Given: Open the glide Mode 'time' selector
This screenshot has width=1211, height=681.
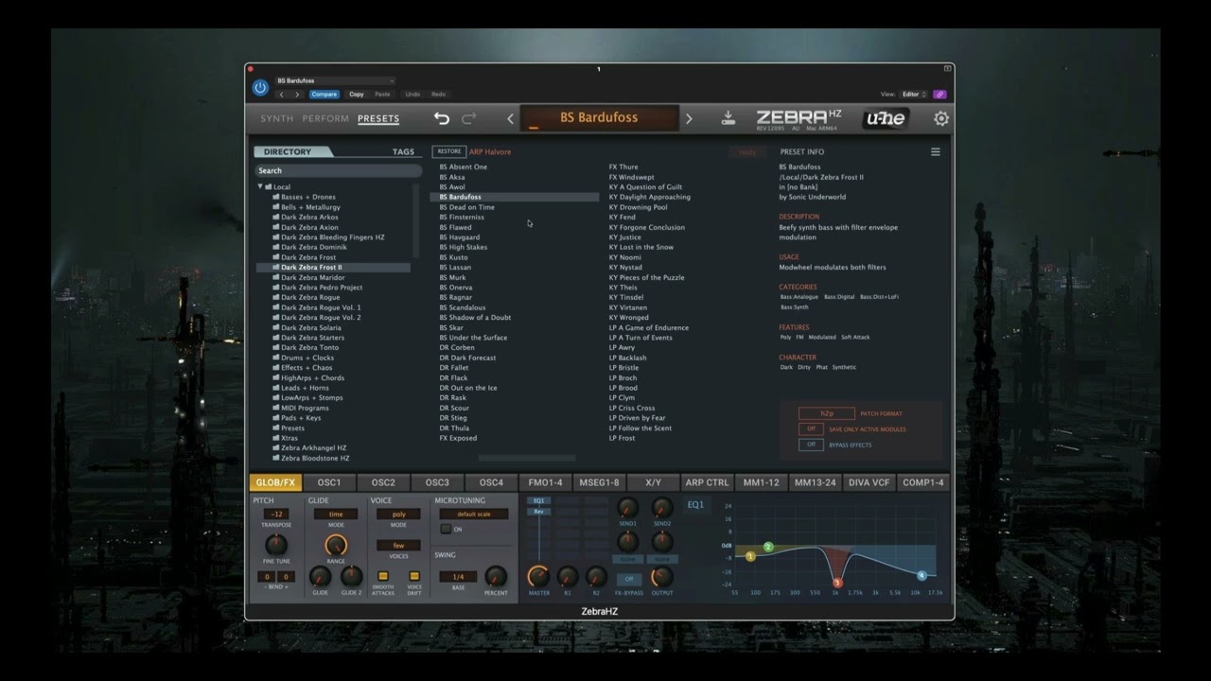Looking at the screenshot, I should [x=336, y=515].
